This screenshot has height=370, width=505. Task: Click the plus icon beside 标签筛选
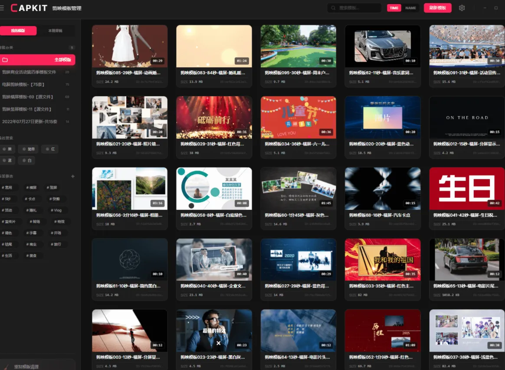pos(73,176)
